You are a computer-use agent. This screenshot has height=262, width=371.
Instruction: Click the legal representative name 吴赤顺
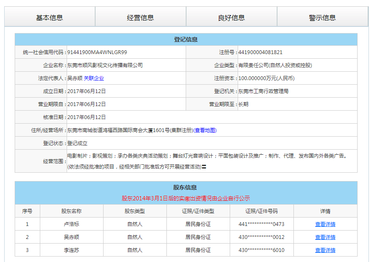tap(75, 78)
